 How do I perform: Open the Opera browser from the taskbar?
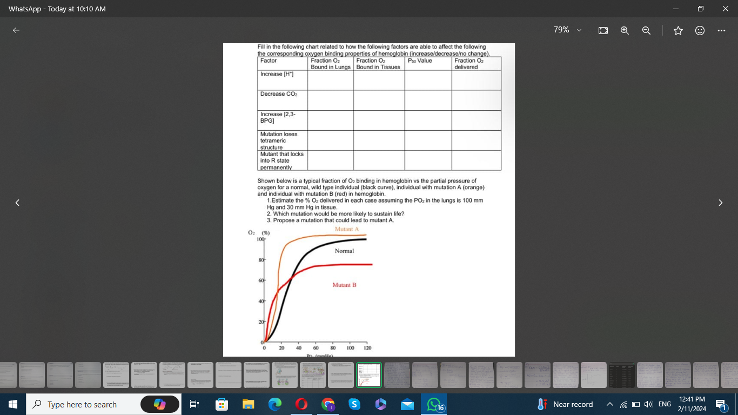(301, 404)
